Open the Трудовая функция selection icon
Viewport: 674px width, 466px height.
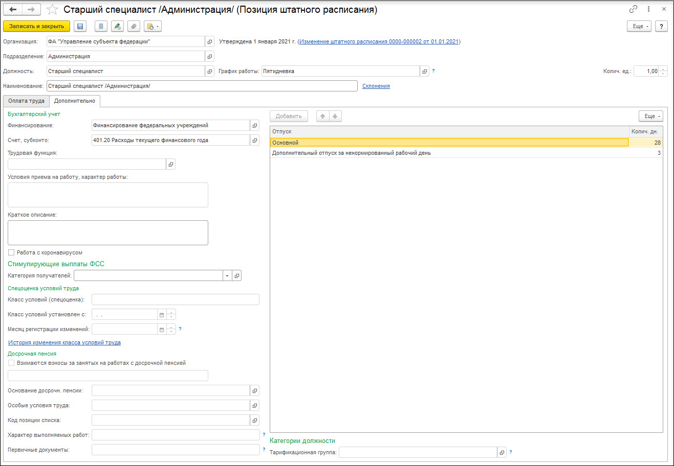point(171,164)
